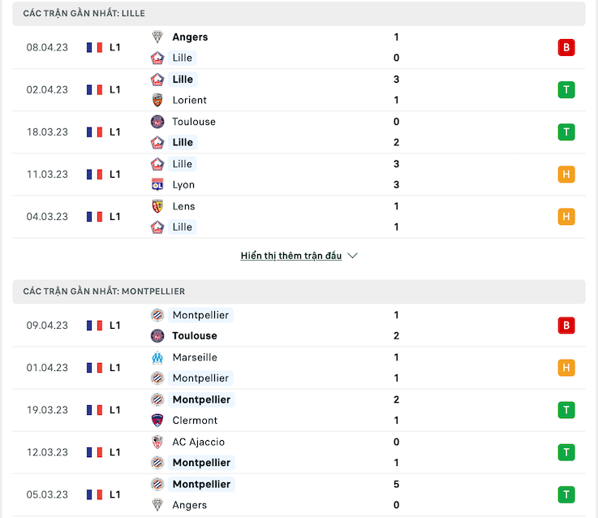Click the orange H badge for Lille vs Lyon

[566, 175]
